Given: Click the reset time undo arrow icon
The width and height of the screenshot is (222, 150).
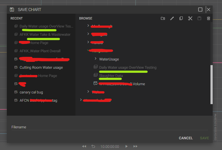Looking at the screenshot, I should [93, 146].
